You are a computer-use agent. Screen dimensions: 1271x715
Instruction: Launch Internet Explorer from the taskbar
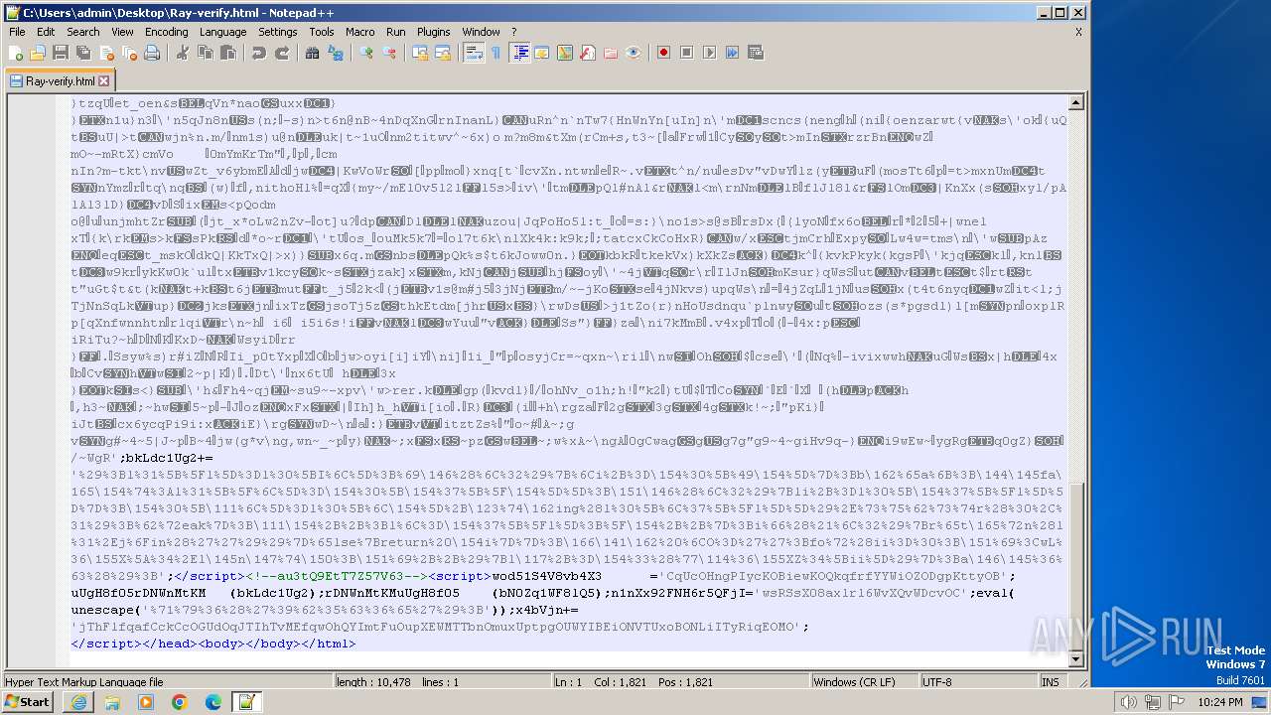78,702
